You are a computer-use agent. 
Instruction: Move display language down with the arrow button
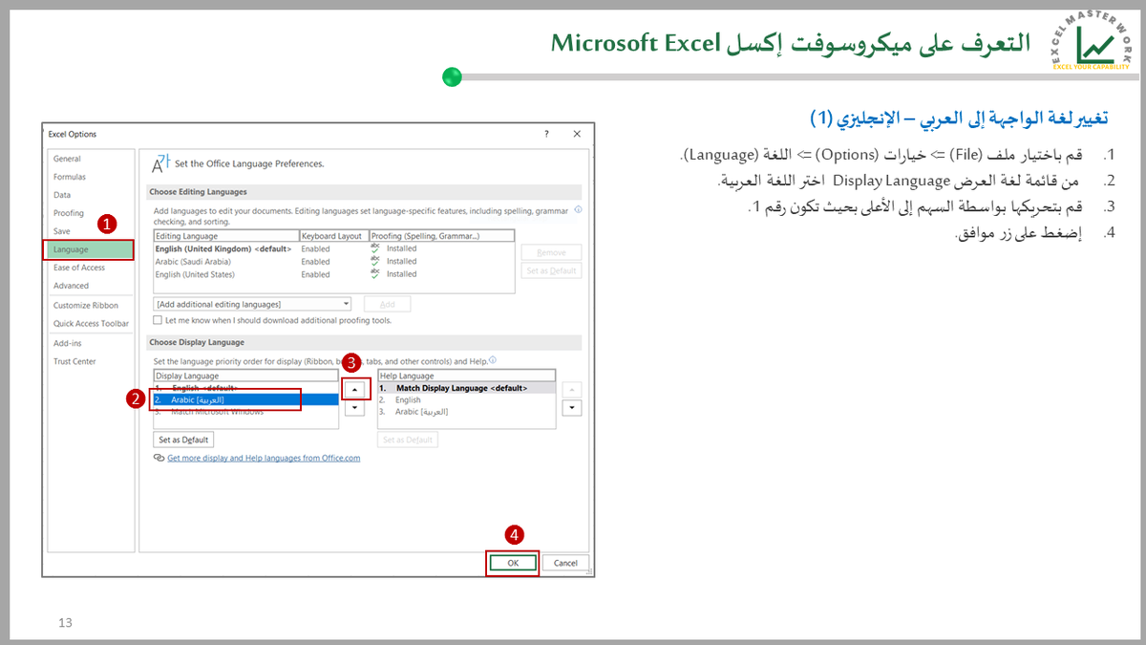pos(354,408)
